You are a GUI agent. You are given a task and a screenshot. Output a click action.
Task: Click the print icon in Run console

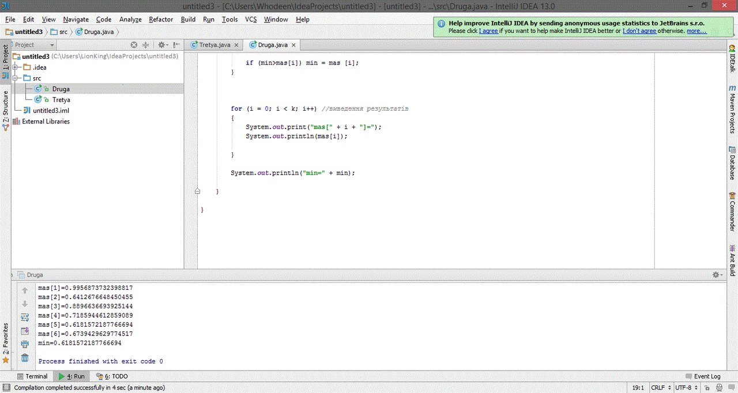[x=25, y=344]
